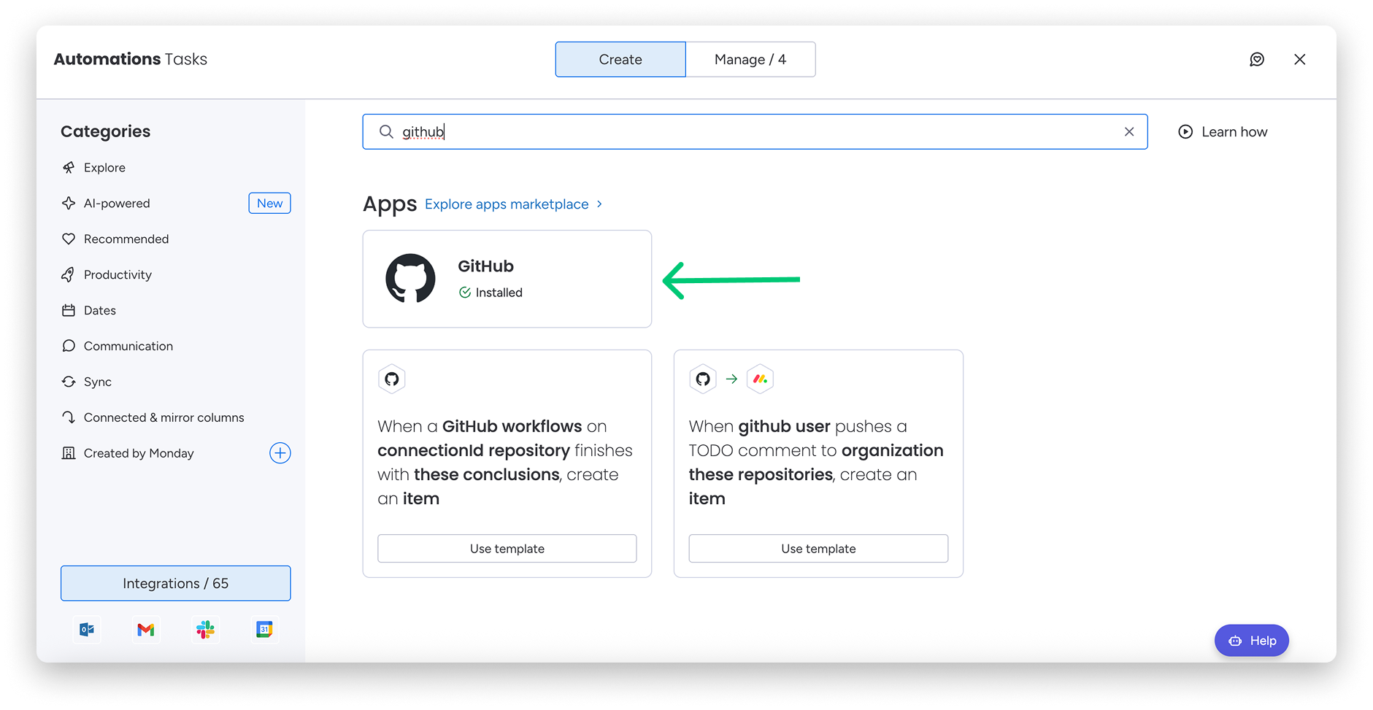
Task: Open the installed GitHub app card
Action: tap(507, 279)
